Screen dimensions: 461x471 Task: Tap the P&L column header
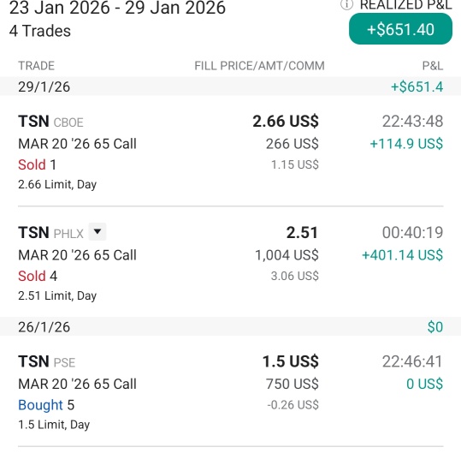[433, 66]
